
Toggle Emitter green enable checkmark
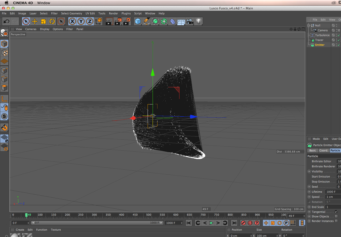pyautogui.click(x=339, y=45)
